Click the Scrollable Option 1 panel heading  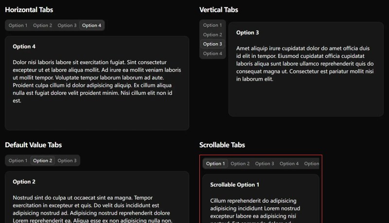tap(234, 185)
